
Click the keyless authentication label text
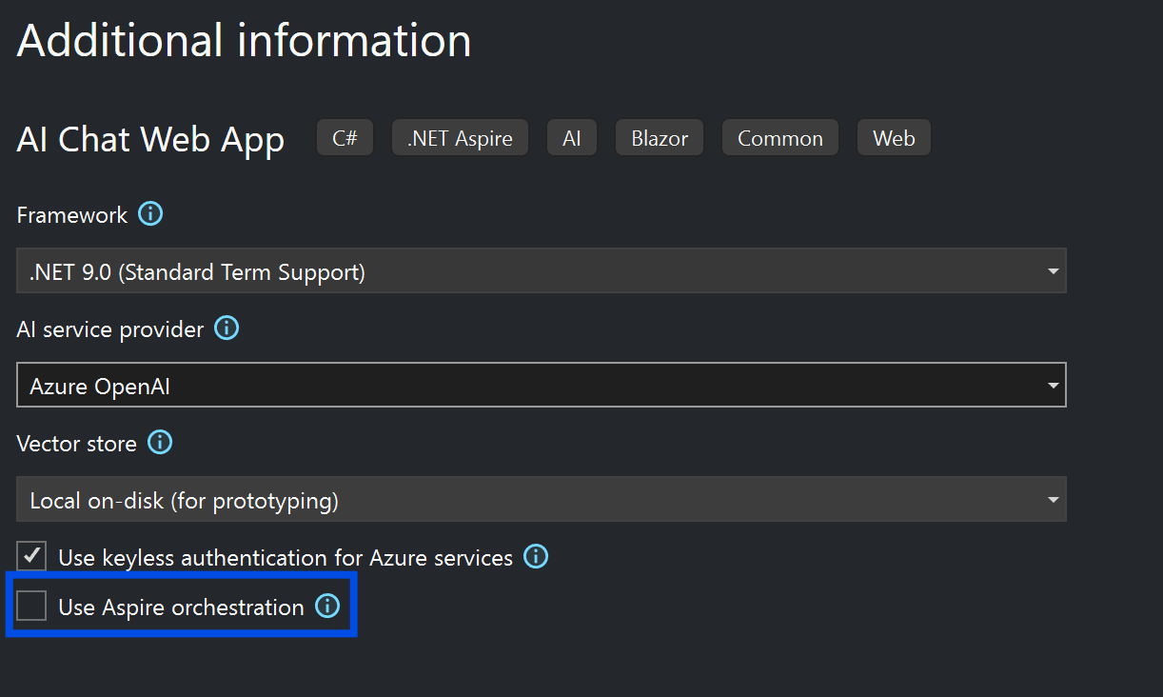(x=286, y=557)
